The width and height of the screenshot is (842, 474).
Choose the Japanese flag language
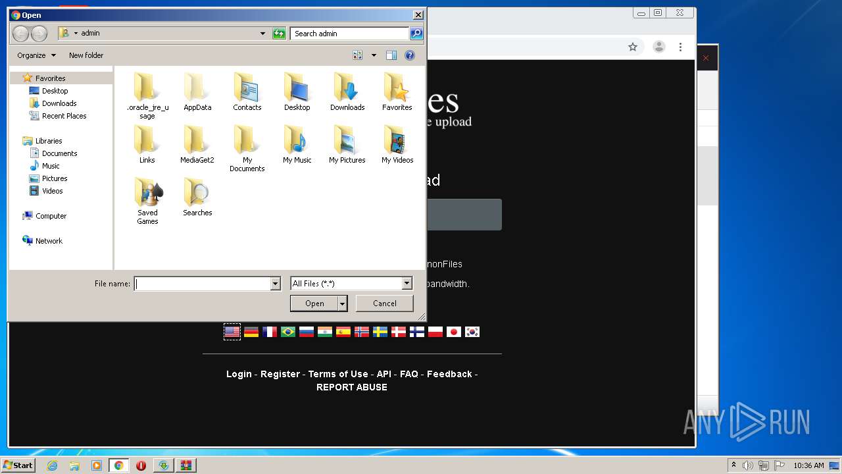click(454, 332)
